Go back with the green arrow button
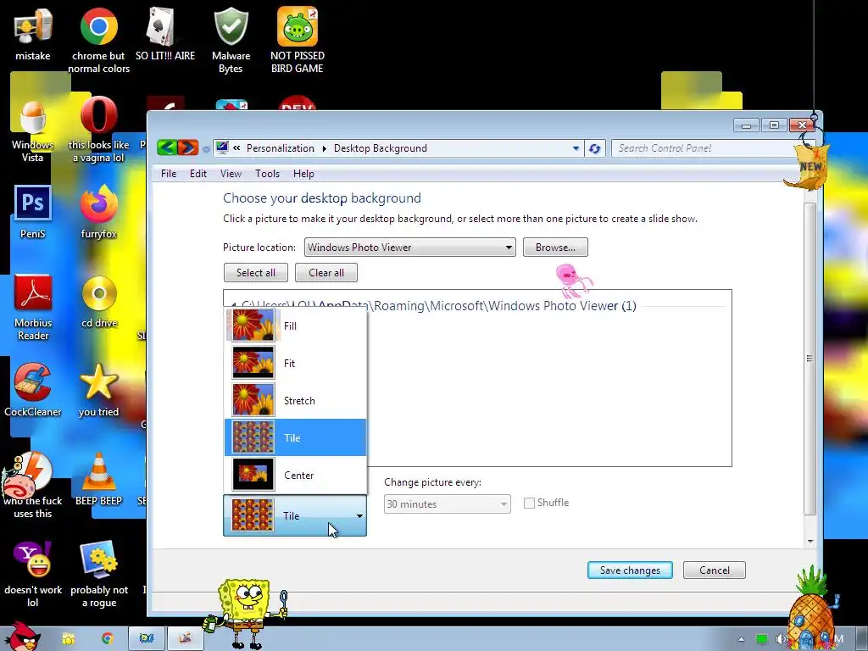 click(167, 147)
